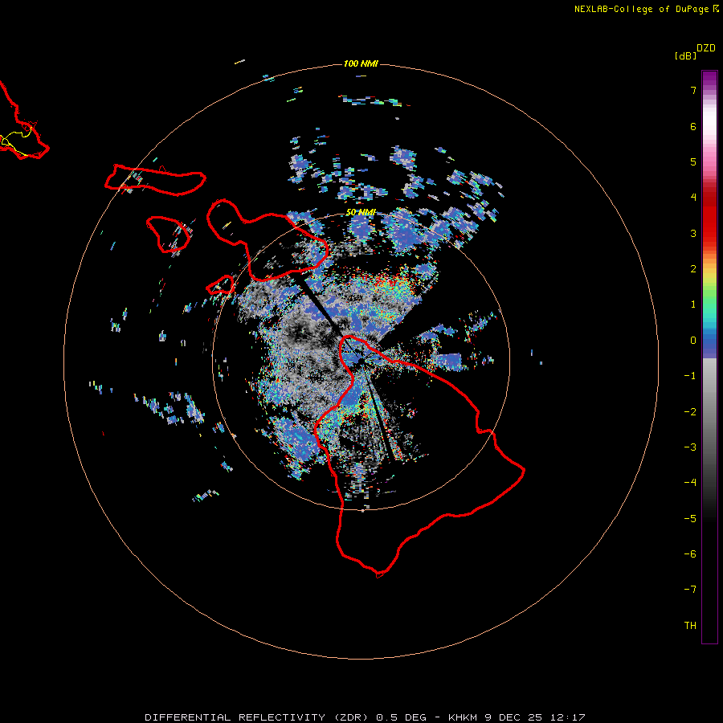
Task: Click the 12:17 timestamp
Action: pyautogui.click(x=567, y=717)
